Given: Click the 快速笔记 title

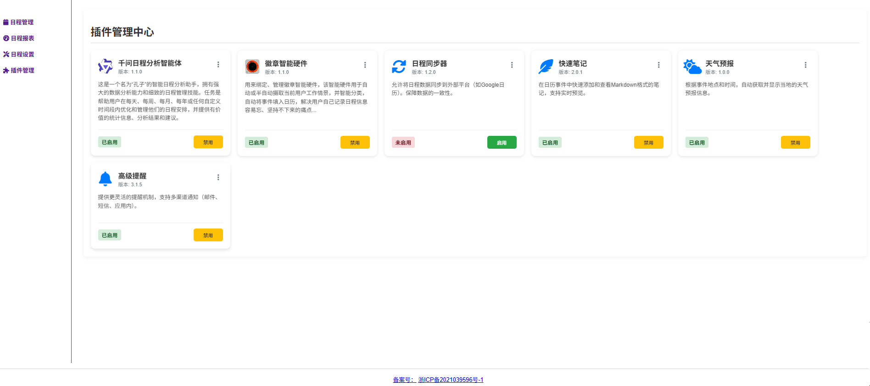Looking at the screenshot, I should click(x=573, y=63).
